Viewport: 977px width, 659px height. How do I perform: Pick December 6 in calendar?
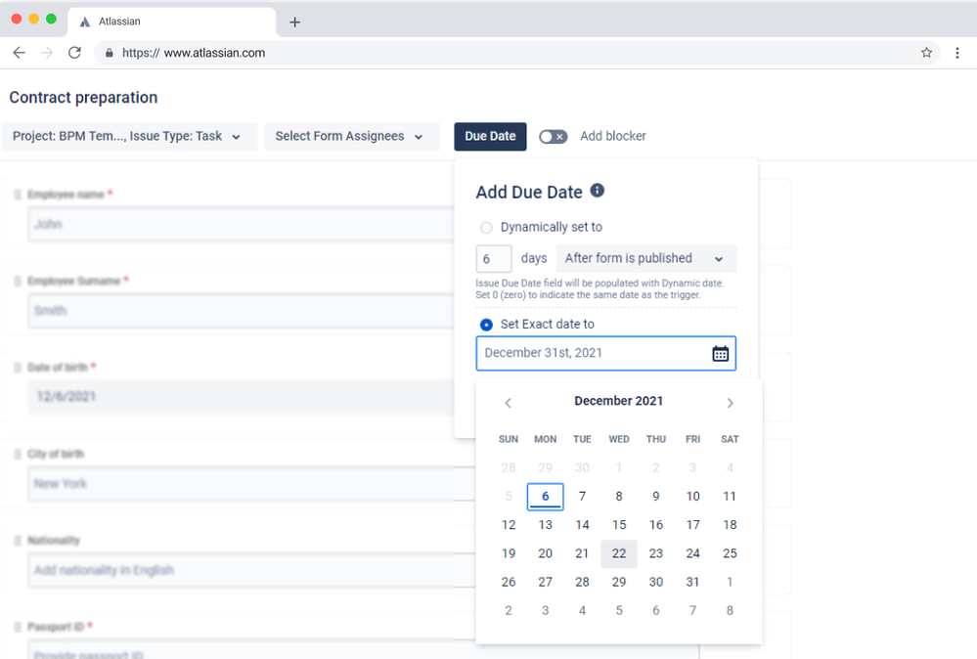(545, 497)
